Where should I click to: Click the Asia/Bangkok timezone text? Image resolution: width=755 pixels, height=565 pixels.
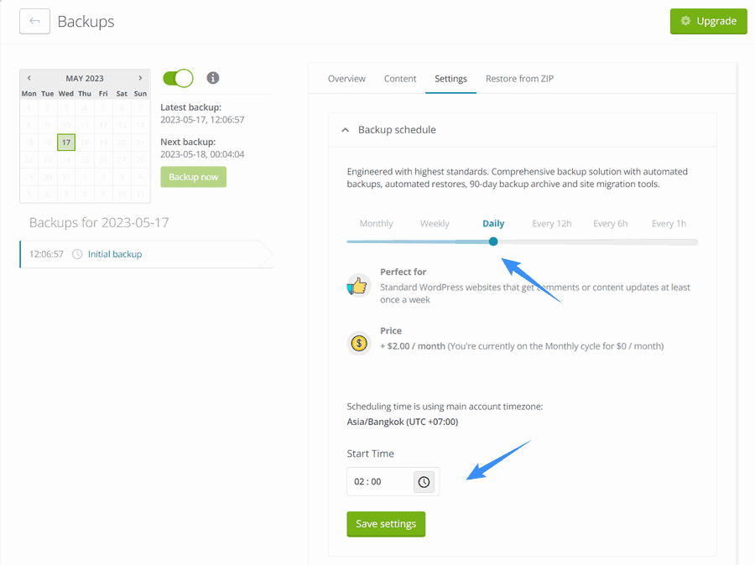(x=403, y=422)
